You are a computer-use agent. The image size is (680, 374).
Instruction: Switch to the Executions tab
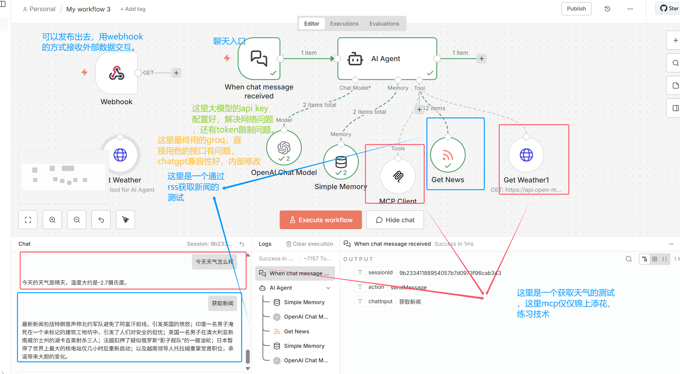pos(344,23)
